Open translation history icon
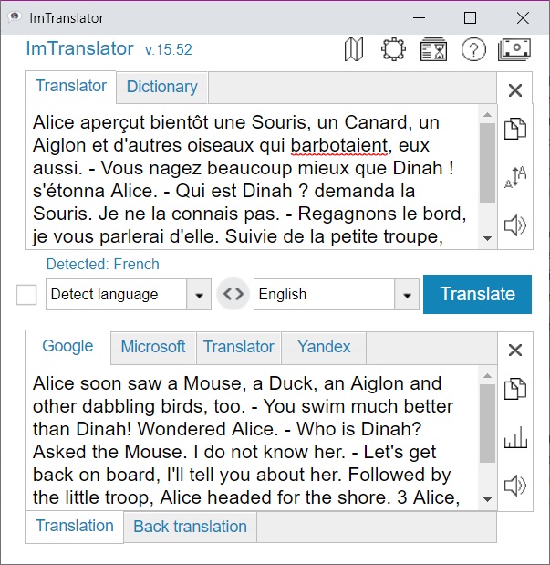This screenshot has height=565, width=550. [x=433, y=50]
